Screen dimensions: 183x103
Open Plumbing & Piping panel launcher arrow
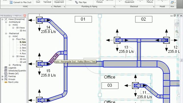(114, 7)
